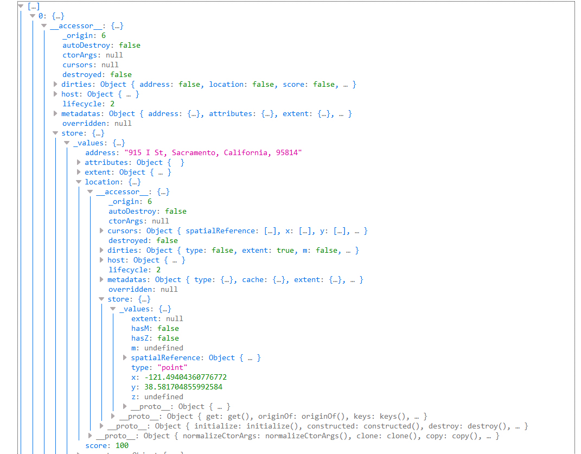The image size is (581, 454).
Task: Expand the spatialReference: Object node
Action: (x=125, y=357)
